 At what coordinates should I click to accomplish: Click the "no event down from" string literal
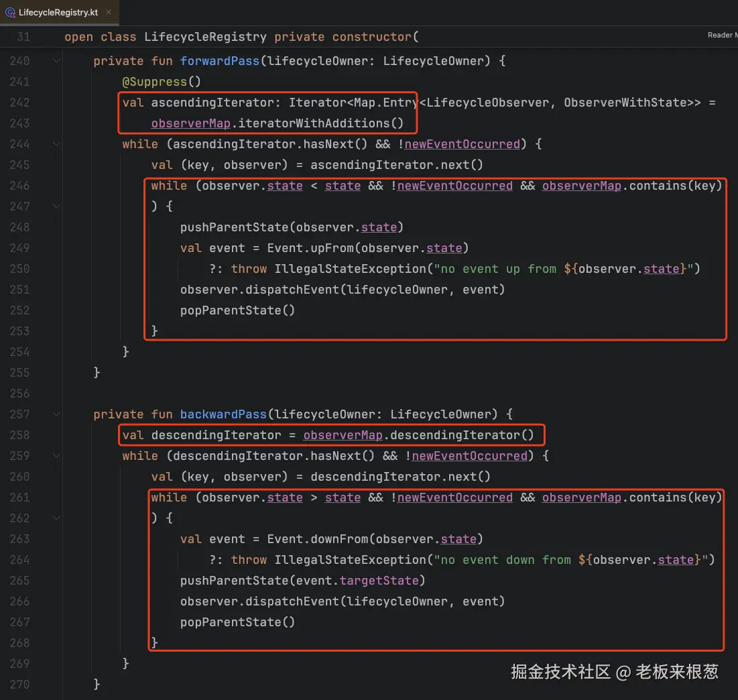(x=570, y=560)
